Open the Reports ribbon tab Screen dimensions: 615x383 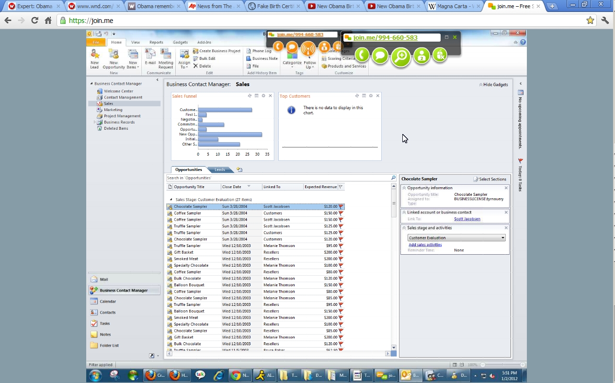point(156,42)
